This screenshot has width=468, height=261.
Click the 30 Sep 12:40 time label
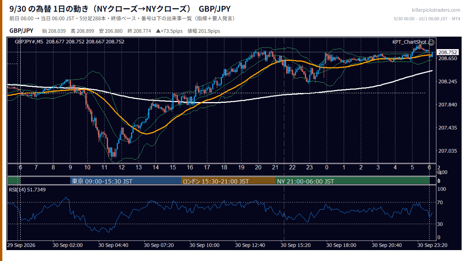pyautogui.click(x=250, y=245)
